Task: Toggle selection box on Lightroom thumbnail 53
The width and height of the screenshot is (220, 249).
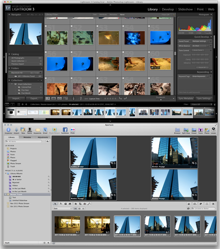Action: click(97, 26)
